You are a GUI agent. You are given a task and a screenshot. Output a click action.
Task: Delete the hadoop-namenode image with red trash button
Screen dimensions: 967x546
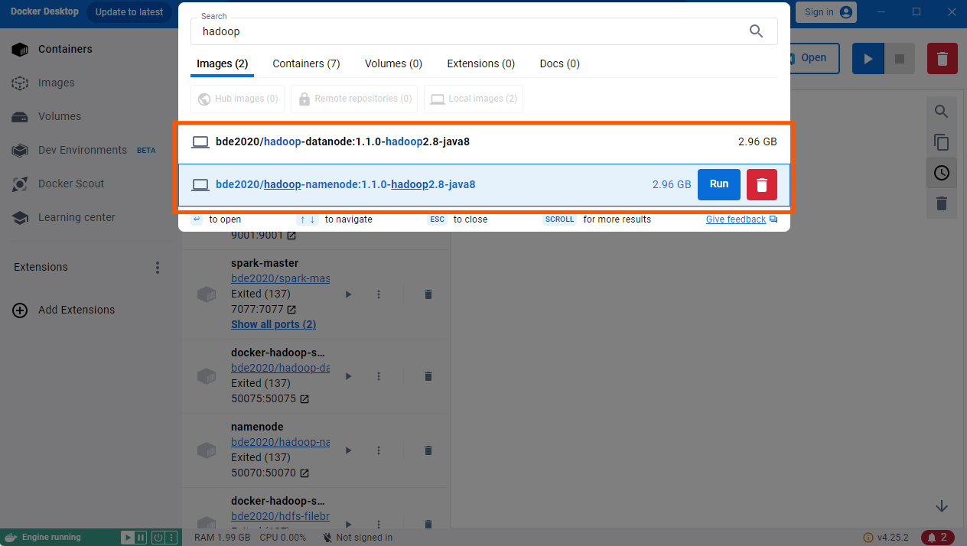762,185
